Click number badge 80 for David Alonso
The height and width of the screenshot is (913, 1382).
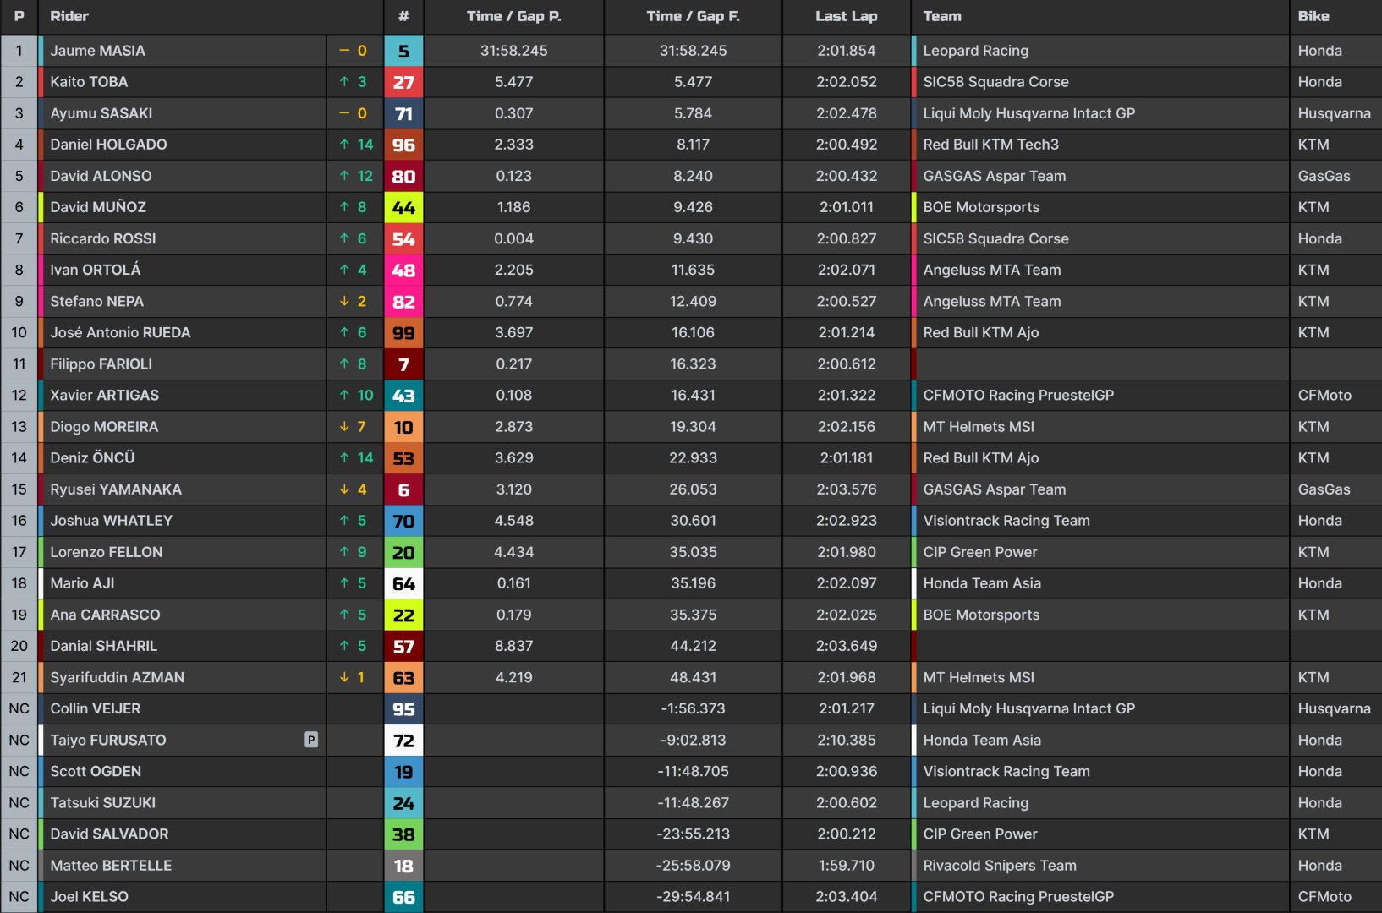tap(403, 177)
